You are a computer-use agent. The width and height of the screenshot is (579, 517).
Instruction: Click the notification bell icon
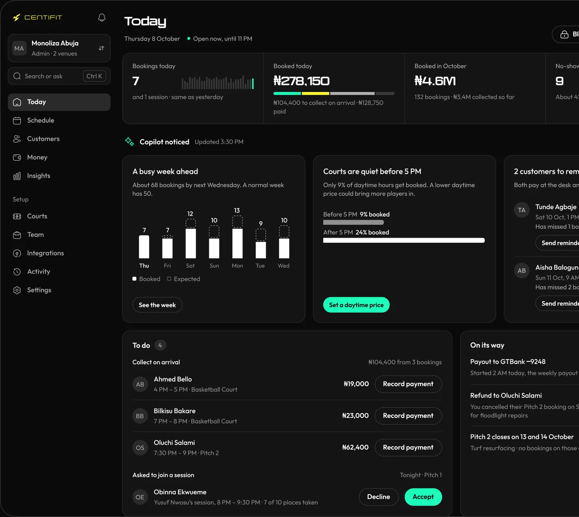click(x=102, y=18)
